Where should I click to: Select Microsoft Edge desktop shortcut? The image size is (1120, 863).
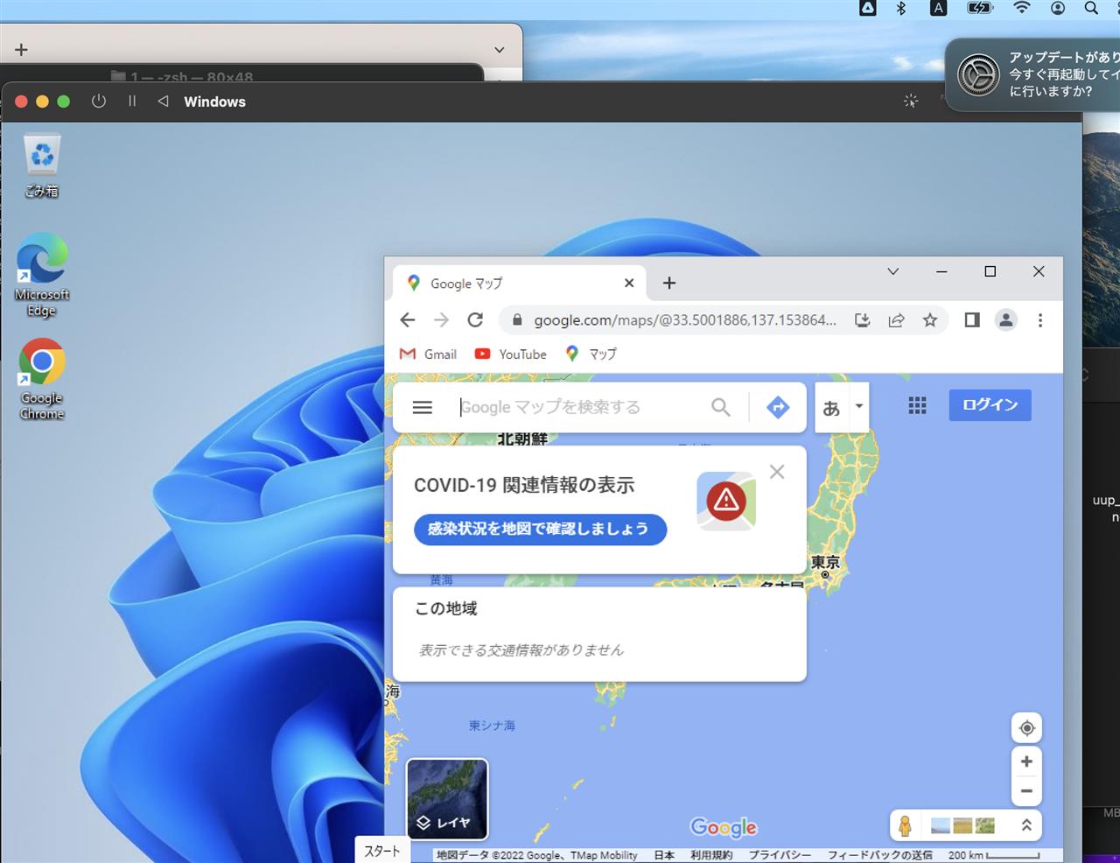click(42, 274)
